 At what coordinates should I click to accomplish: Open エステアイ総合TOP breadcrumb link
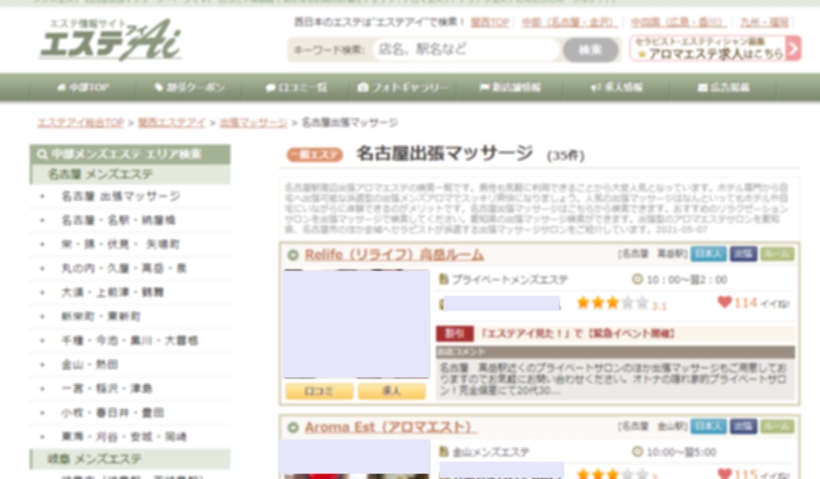(x=80, y=123)
